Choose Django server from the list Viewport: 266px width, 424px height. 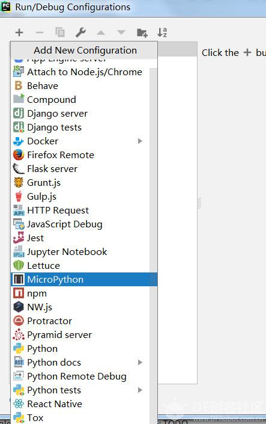tap(80, 113)
